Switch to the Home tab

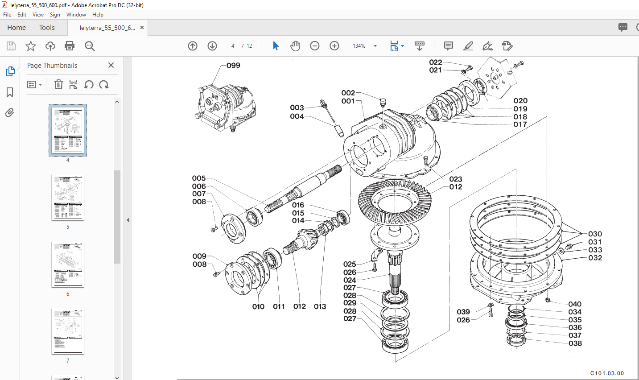[16, 28]
